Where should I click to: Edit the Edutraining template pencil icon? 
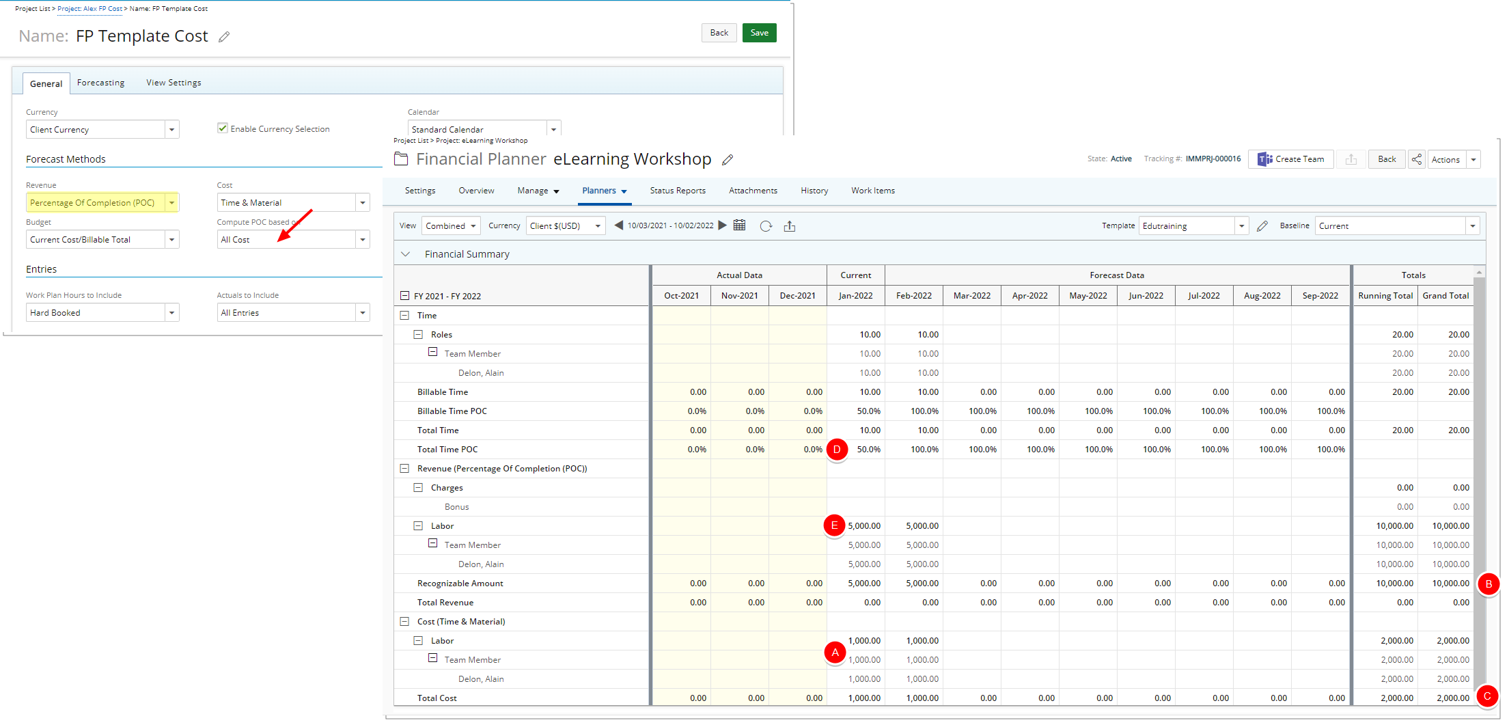point(1262,226)
